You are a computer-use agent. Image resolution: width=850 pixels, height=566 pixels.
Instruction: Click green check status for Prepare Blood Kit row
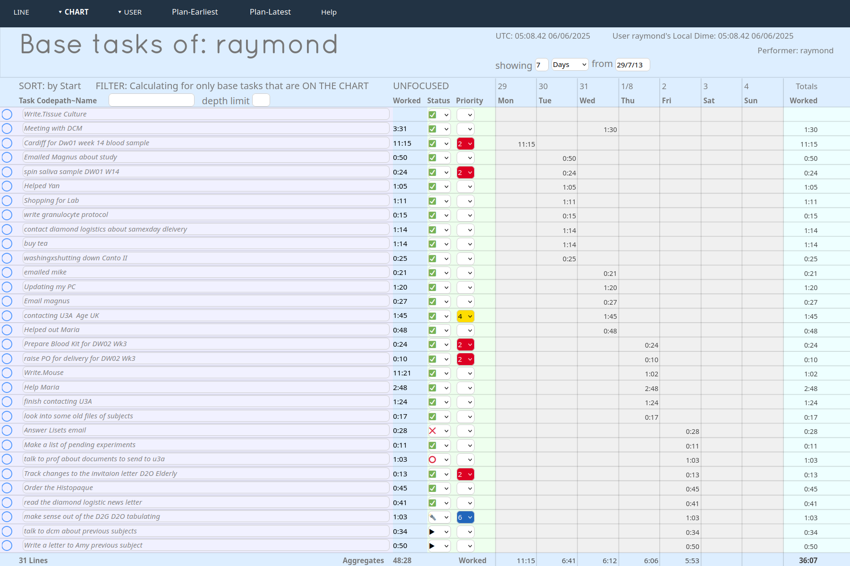433,344
